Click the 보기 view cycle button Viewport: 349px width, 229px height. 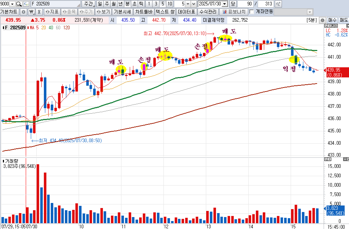pos(103,12)
